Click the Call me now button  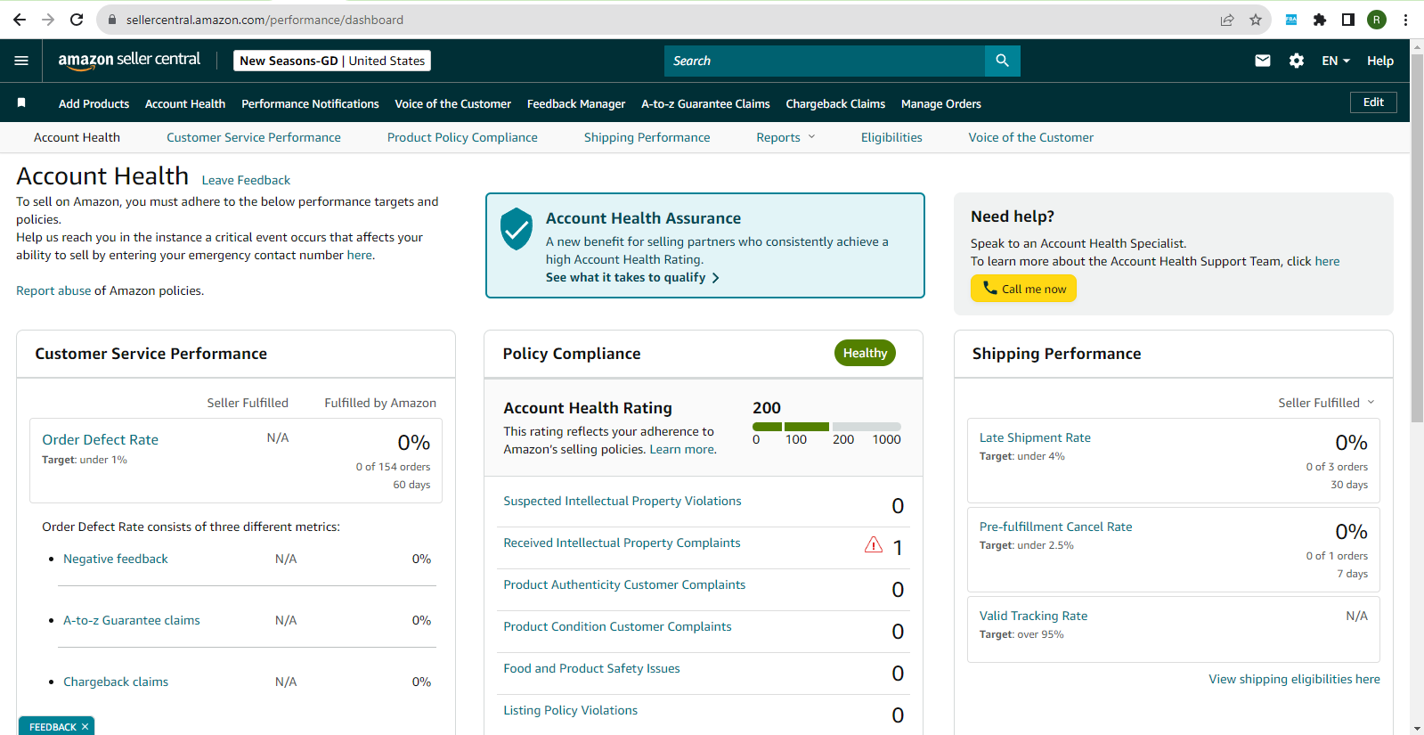click(1023, 289)
